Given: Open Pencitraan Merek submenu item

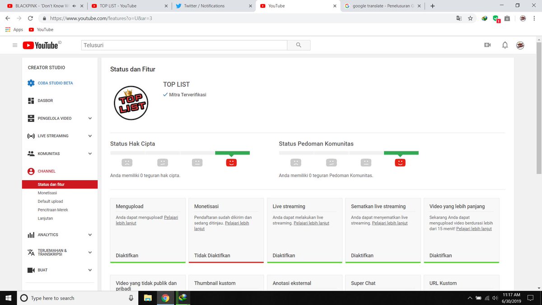Looking at the screenshot, I should coord(53,210).
